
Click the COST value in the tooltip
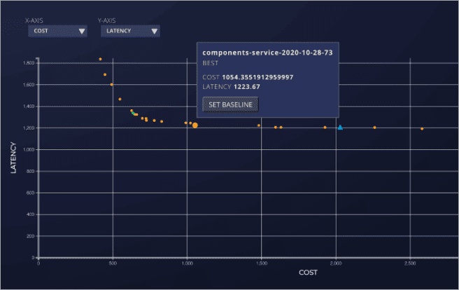pos(257,77)
